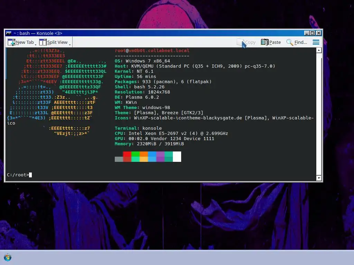354x265 pixels.
Task: Open a New Tab in Konsole
Action: point(20,42)
